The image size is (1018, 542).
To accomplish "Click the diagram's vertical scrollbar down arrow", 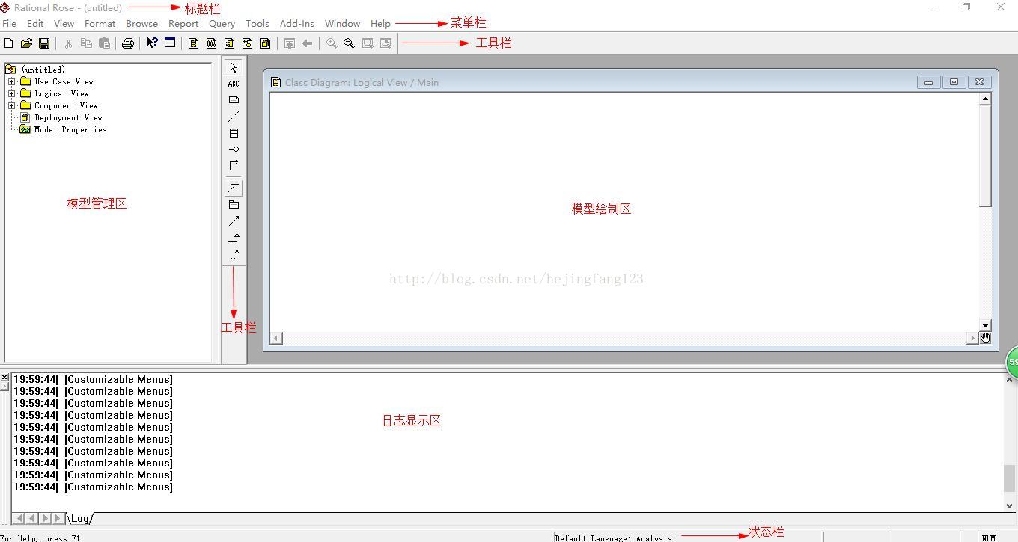I will tap(985, 325).
